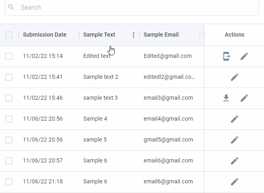Click the exit-arrow icon in Edited text row
Image resolution: width=264 pixels, height=193 pixels.
(x=227, y=56)
